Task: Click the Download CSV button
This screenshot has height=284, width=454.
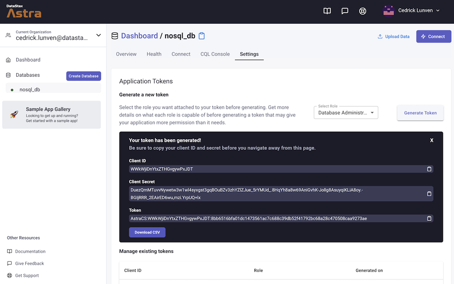Action: [147, 232]
